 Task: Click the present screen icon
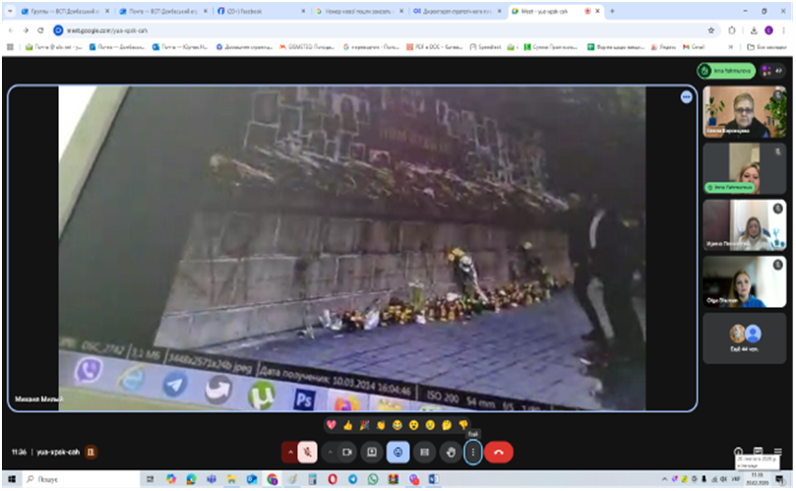click(372, 452)
